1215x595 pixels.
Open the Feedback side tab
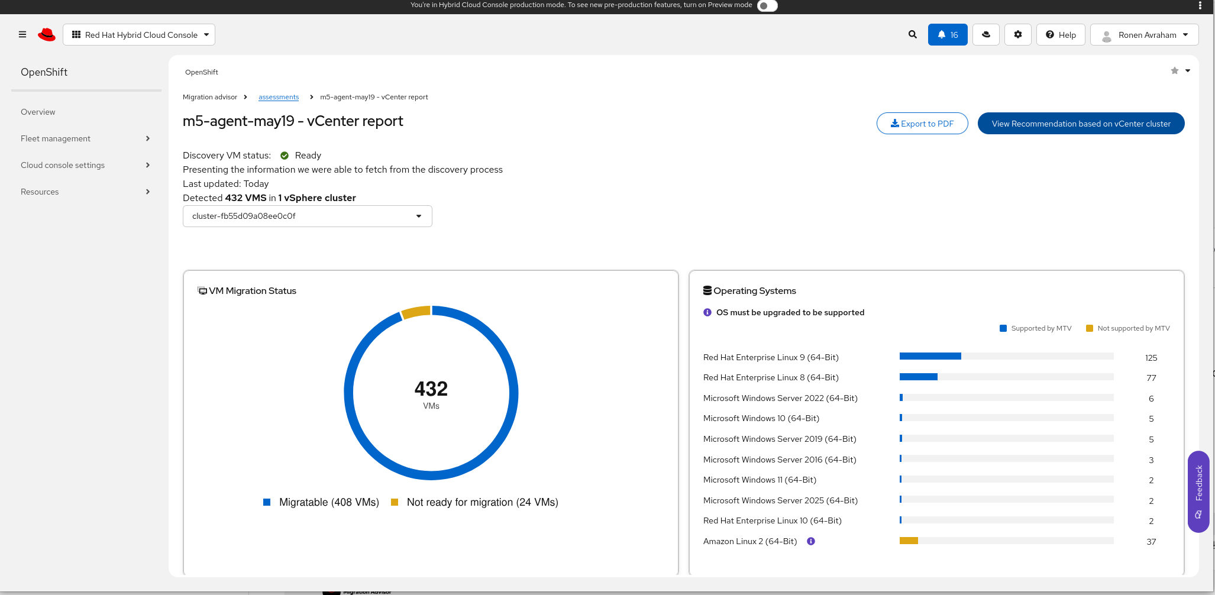pyautogui.click(x=1198, y=491)
